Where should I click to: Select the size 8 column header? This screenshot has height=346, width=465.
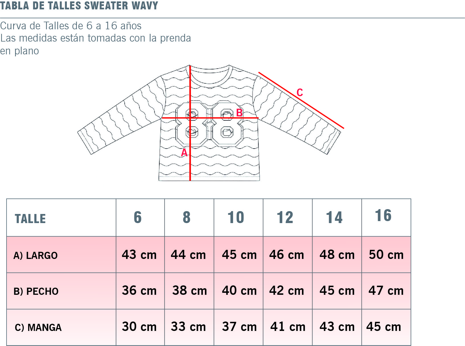(x=189, y=218)
